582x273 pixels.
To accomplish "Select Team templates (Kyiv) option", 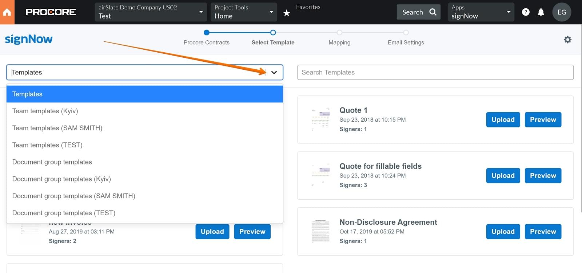I will (x=145, y=111).
